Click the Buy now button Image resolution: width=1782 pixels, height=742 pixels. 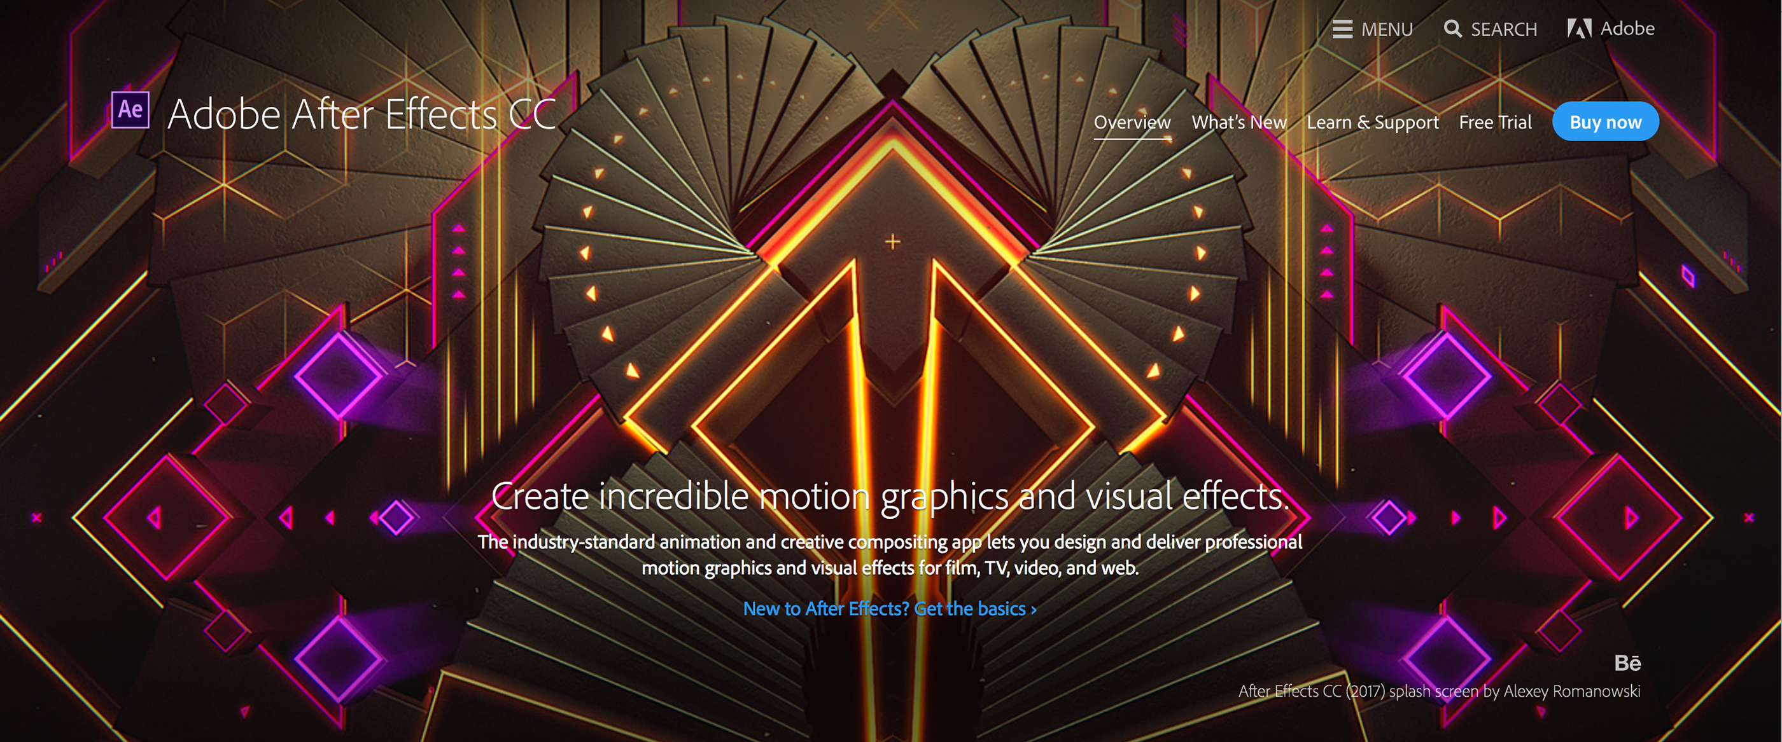(1606, 121)
